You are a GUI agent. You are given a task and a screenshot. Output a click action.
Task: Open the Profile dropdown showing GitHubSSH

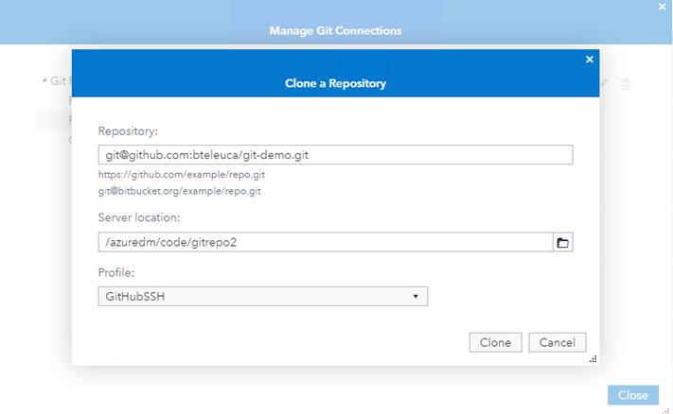coord(263,297)
